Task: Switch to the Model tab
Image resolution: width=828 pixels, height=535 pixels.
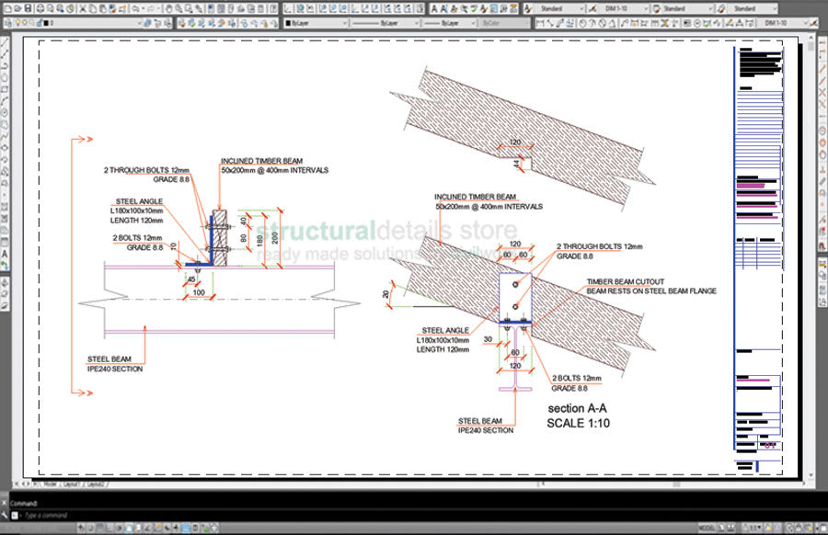Action: point(50,483)
